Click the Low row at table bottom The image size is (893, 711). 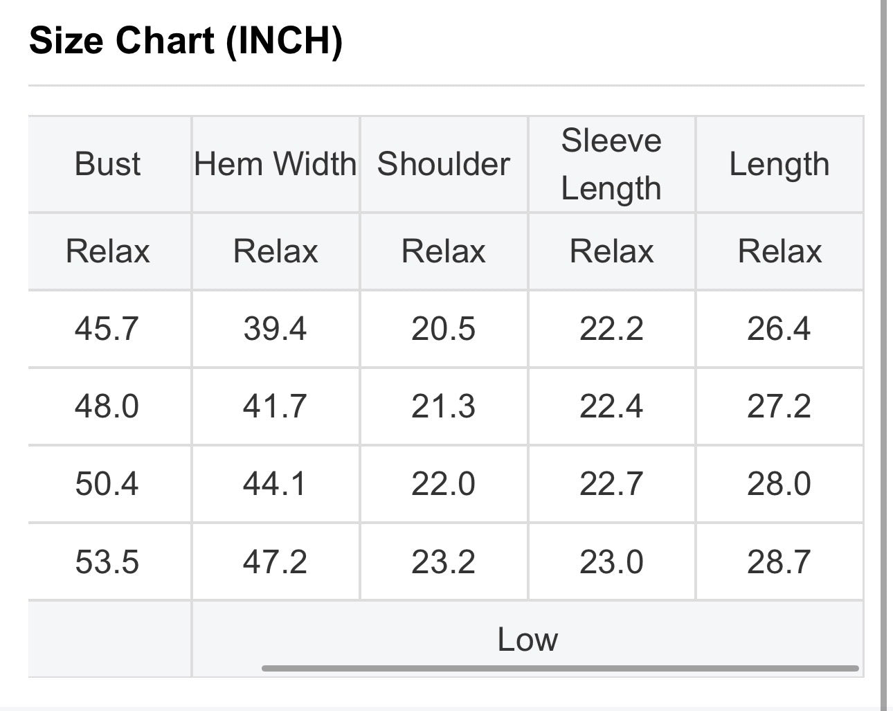tap(527, 639)
